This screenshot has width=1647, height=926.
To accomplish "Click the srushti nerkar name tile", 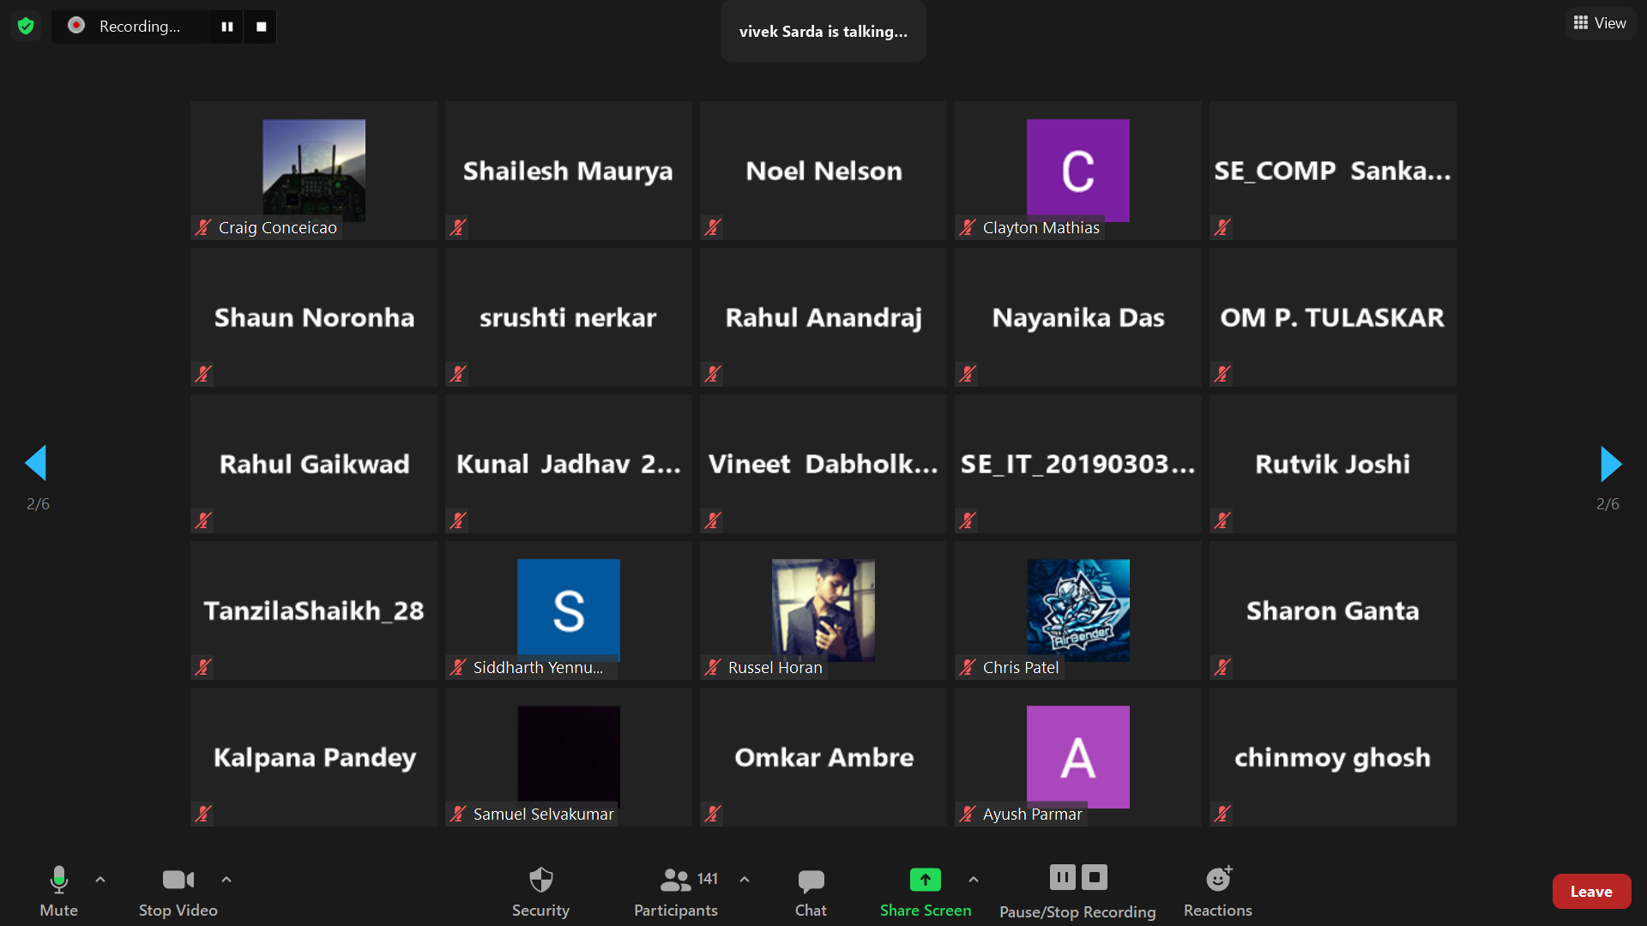I will click(569, 317).
